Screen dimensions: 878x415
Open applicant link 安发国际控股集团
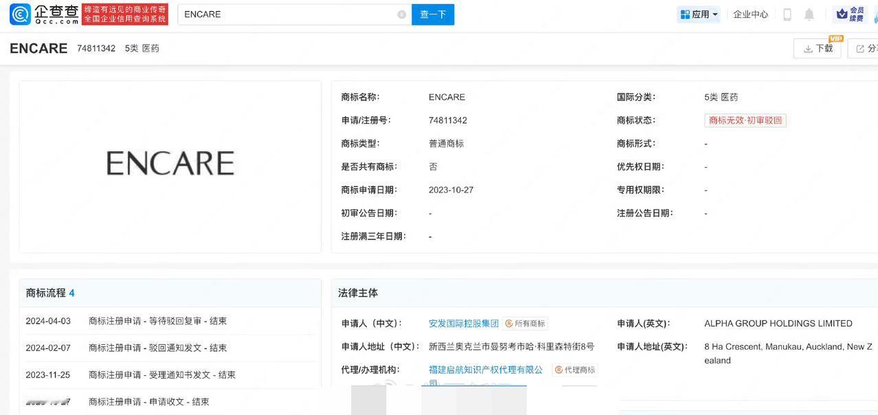(464, 324)
